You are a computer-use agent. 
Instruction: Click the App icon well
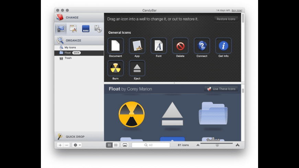point(137,46)
